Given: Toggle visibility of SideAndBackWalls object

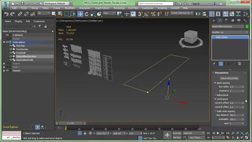Looking at the screenshot, I should coord(11,60).
